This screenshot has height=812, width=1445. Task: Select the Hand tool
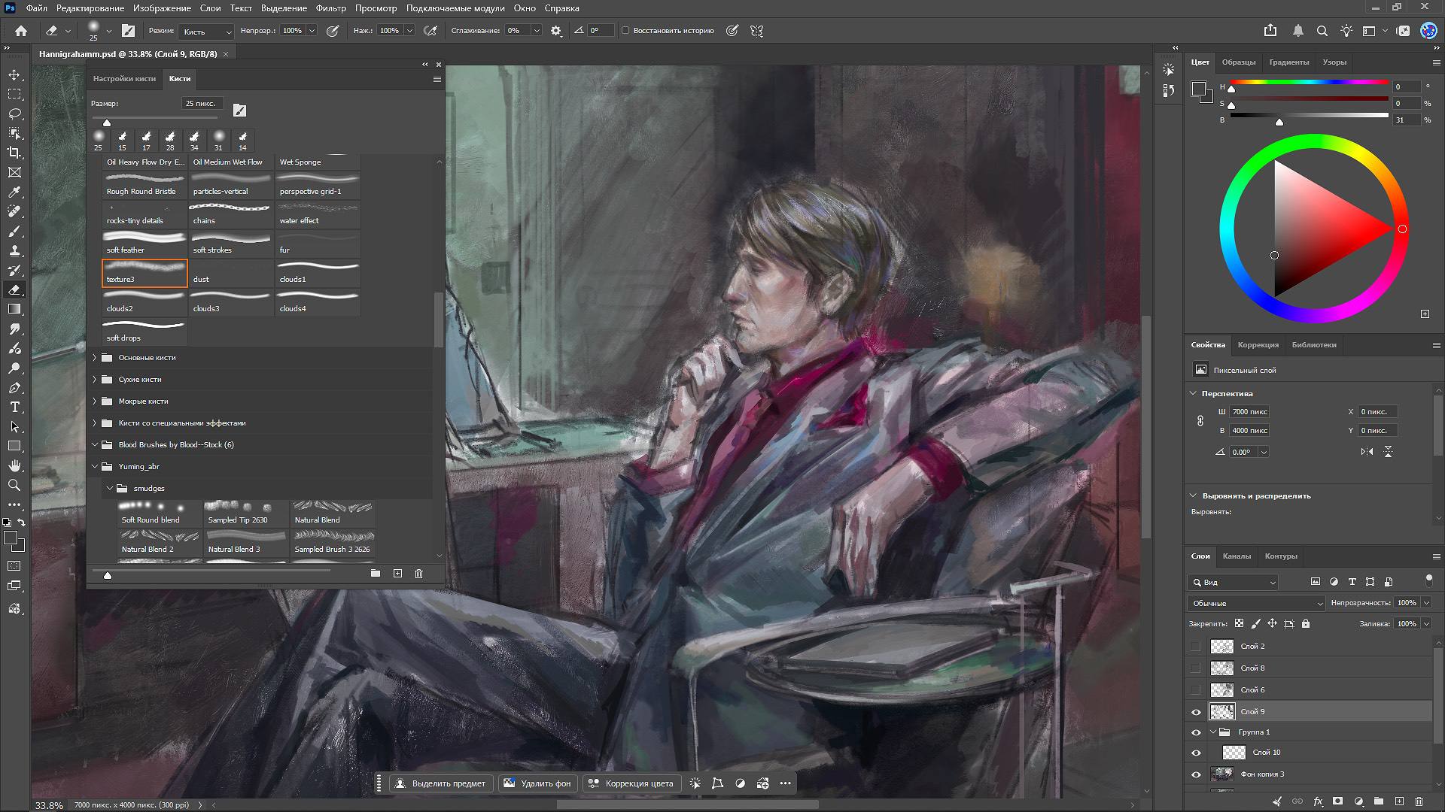[x=14, y=466]
